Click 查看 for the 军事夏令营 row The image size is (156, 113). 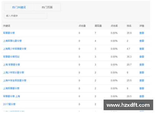(x=142, y=33)
